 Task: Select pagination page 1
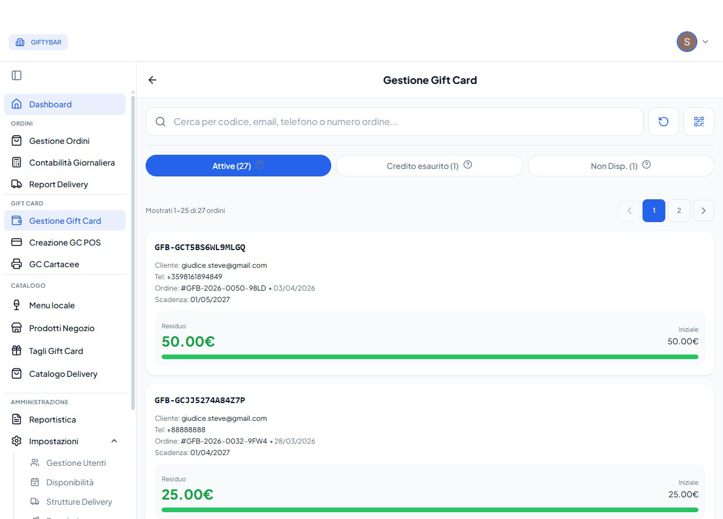point(654,211)
